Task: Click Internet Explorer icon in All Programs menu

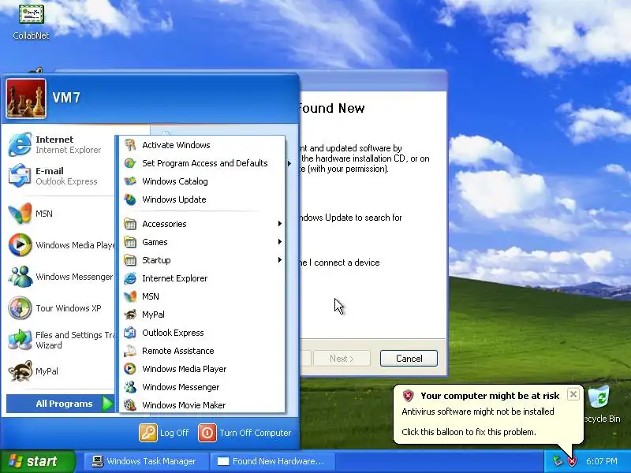Action: pyautogui.click(x=130, y=278)
